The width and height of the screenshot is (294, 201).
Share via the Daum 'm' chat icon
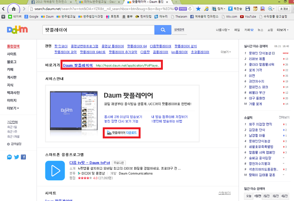point(9,157)
